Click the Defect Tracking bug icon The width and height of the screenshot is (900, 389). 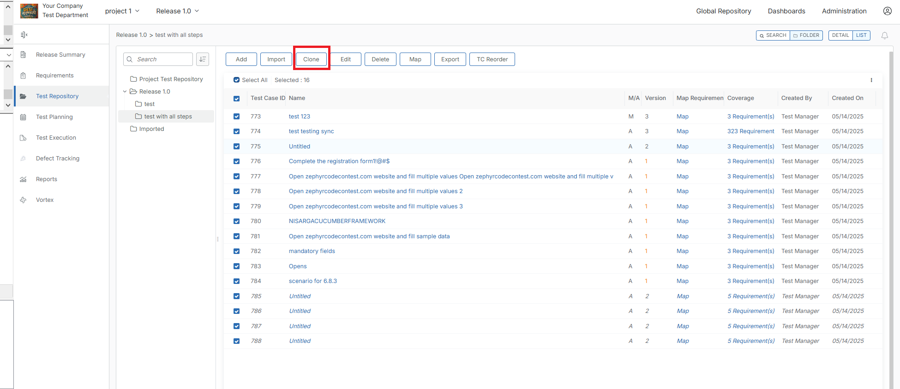point(23,159)
